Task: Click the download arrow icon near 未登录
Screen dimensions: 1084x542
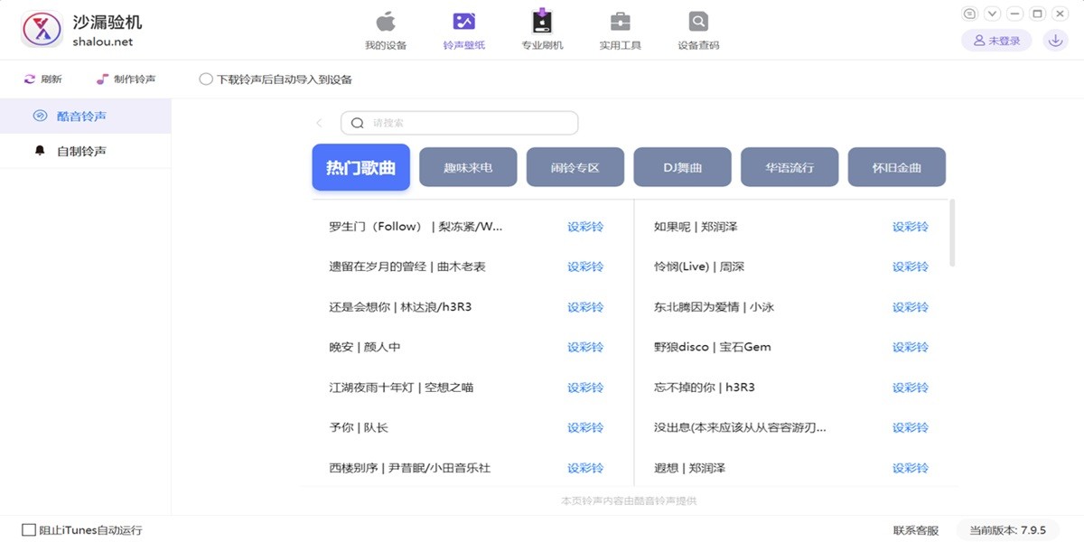Action: click(x=1055, y=41)
